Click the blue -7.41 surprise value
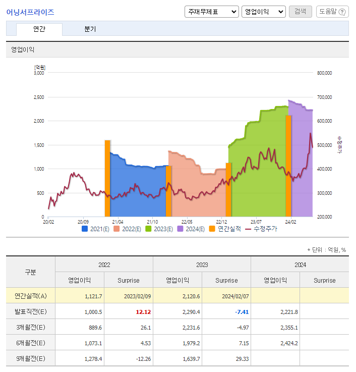356x372 pixels. click(x=242, y=312)
